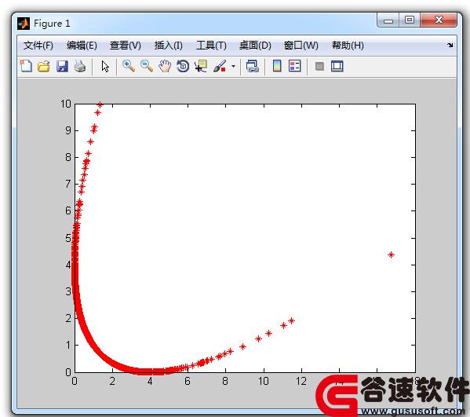The image size is (470, 417).
Task: Click the y-axis tick label 10
Action: tap(66, 104)
